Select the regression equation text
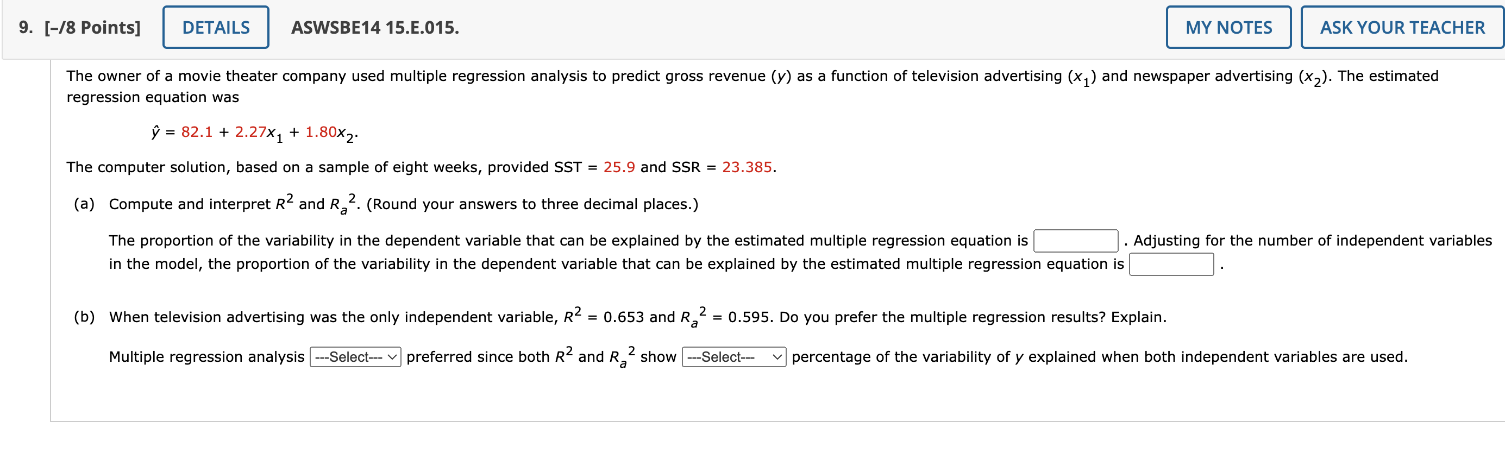 pos(254,133)
